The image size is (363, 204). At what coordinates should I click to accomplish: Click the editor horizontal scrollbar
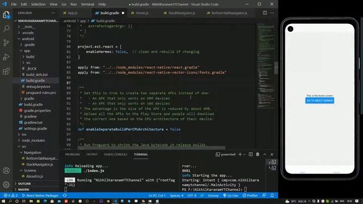point(151,147)
